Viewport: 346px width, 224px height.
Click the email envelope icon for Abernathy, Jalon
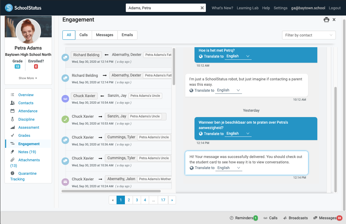pos(65,182)
